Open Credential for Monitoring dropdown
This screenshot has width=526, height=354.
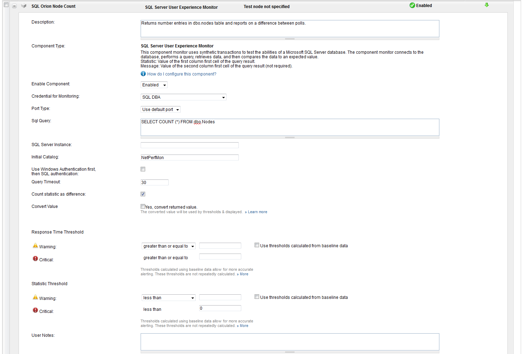(x=183, y=97)
